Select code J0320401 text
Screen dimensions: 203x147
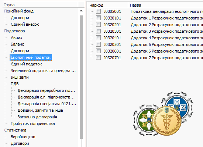pos(112,38)
